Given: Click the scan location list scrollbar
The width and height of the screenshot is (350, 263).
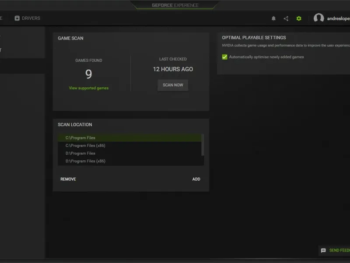Looking at the screenshot, I should click(203, 145).
